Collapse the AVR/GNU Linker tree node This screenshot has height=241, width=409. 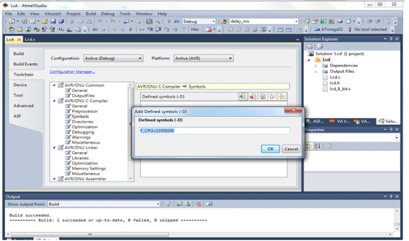(x=54, y=148)
